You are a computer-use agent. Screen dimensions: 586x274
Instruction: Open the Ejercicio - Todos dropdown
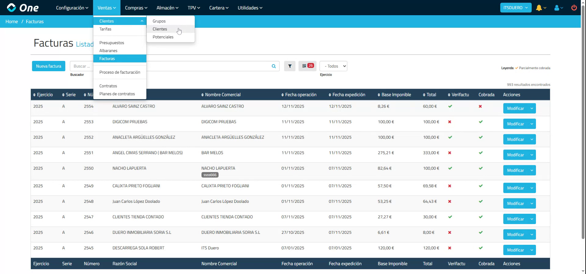(333, 66)
